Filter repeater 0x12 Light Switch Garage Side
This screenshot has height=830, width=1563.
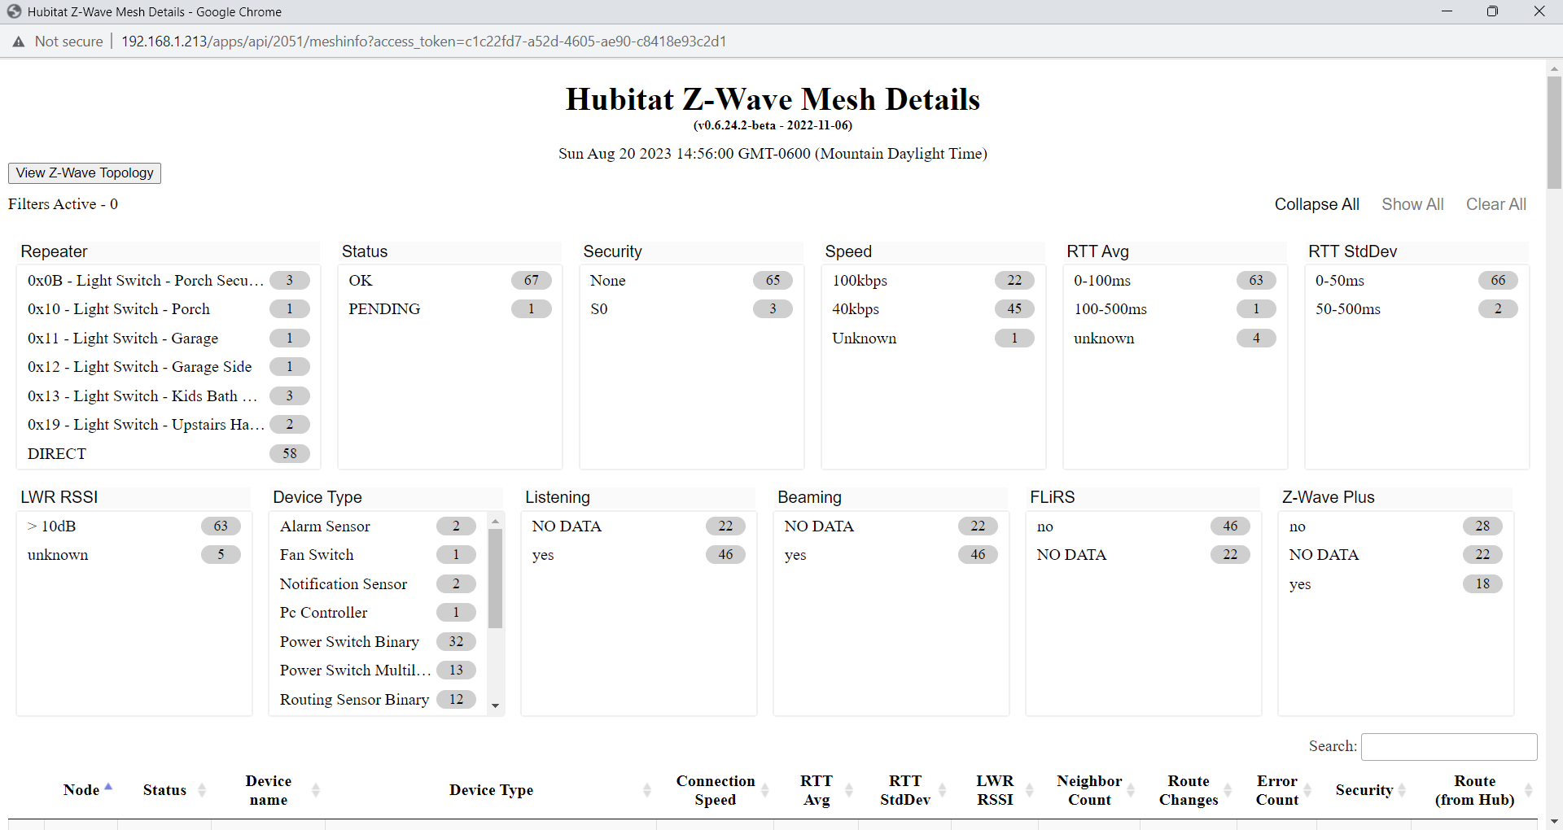tap(168, 367)
